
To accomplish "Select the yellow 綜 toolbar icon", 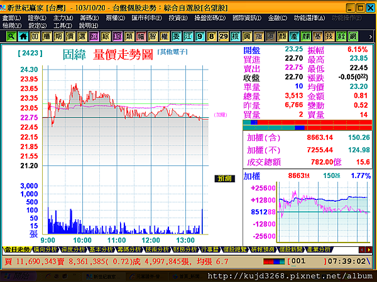I will click(106, 36).
